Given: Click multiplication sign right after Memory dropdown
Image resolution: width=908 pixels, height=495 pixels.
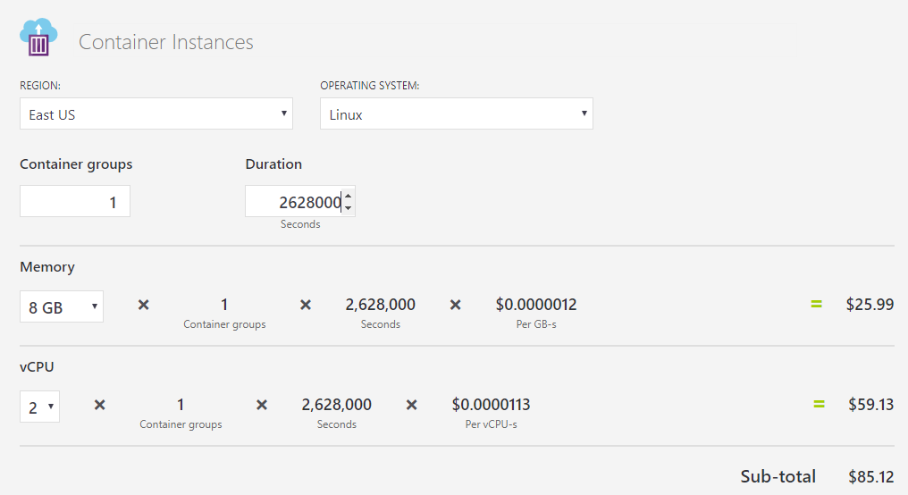Looking at the screenshot, I should (x=143, y=305).
